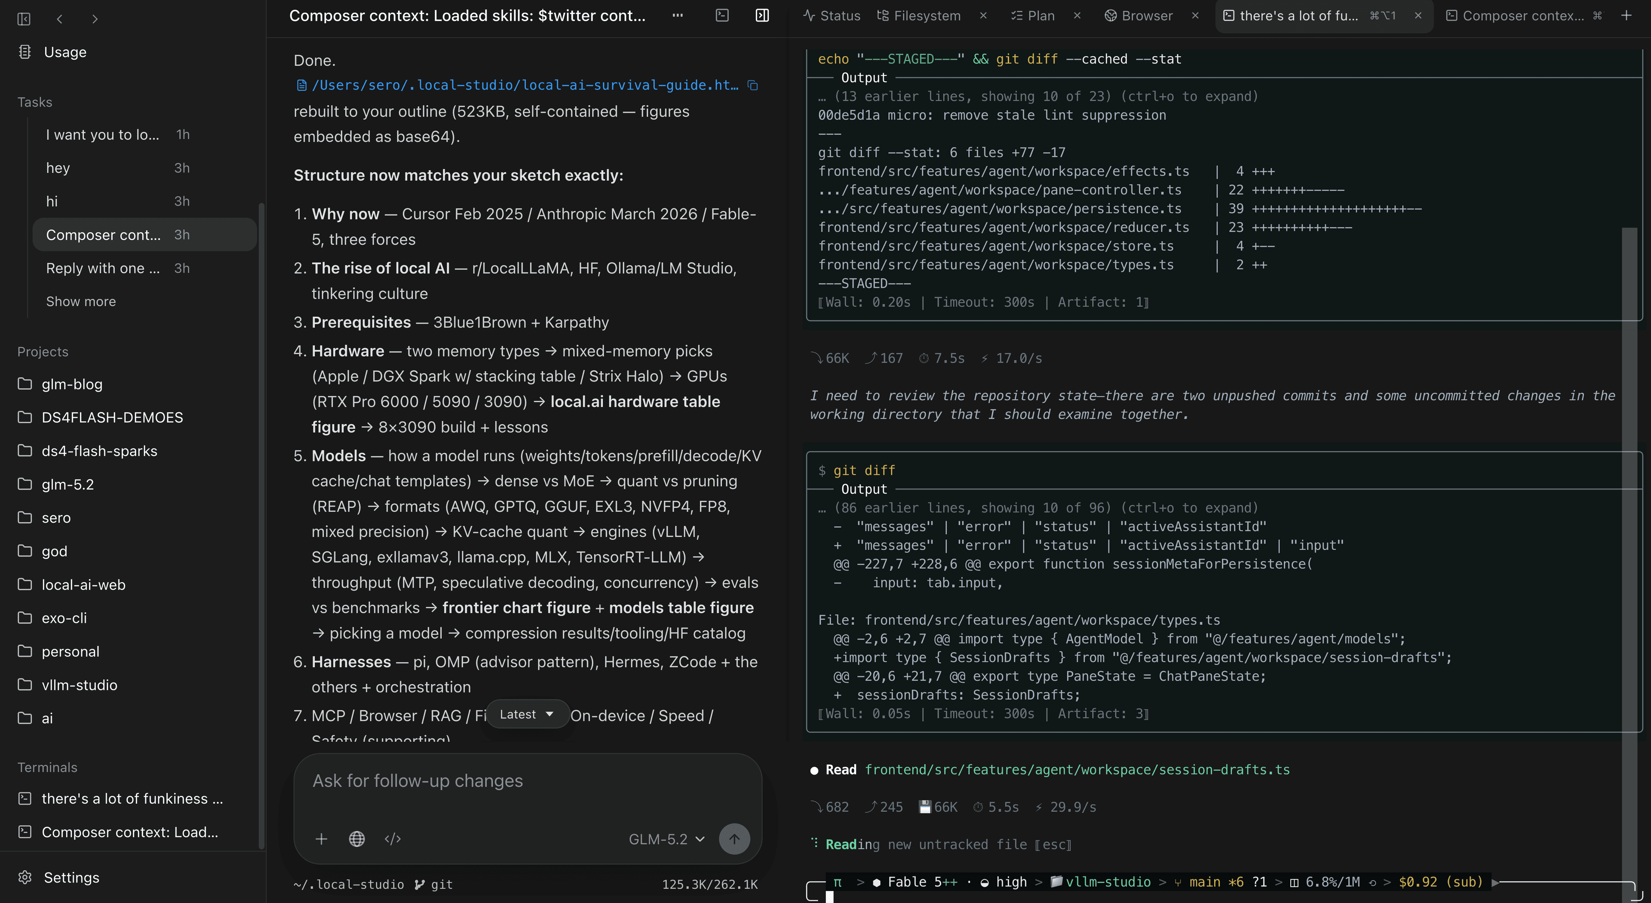Open the local-ai-survival-guide file link
Screen dimensions: 1651x903
tap(517, 85)
